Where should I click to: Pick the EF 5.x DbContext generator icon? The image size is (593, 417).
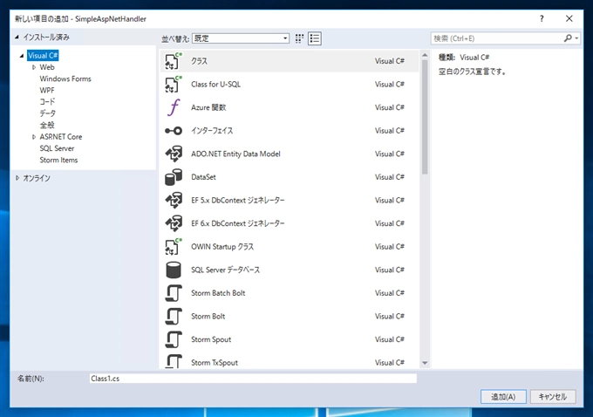174,200
